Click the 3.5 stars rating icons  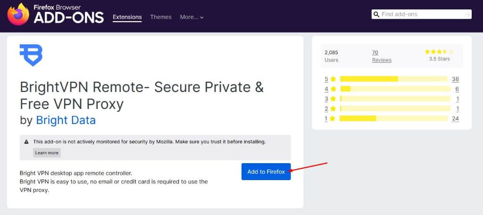(439, 51)
